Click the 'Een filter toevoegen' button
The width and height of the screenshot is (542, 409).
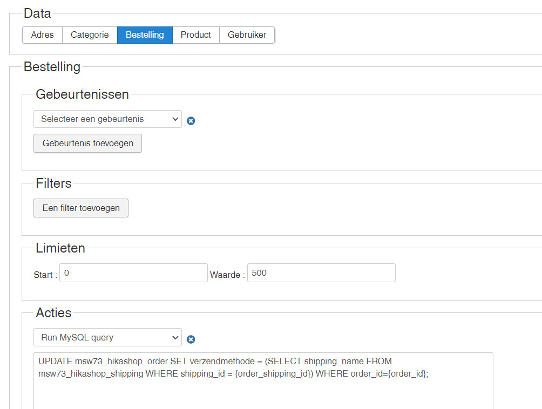(x=81, y=208)
